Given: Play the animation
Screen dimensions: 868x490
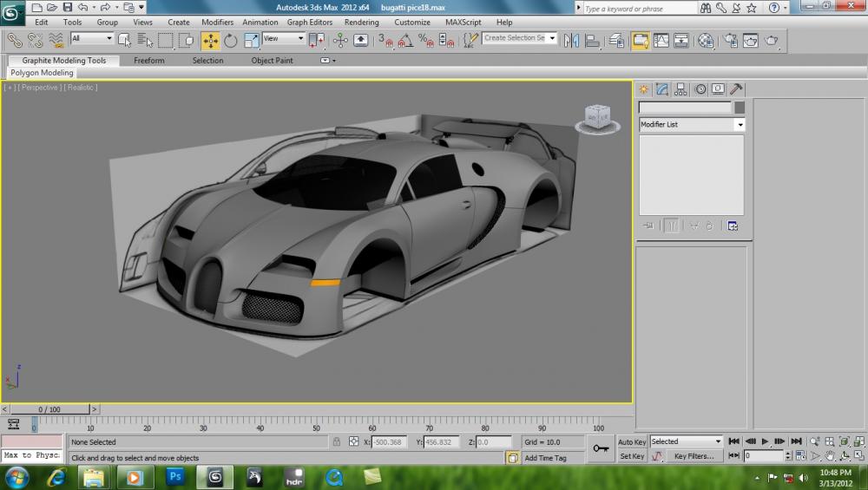Looking at the screenshot, I should [765, 441].
